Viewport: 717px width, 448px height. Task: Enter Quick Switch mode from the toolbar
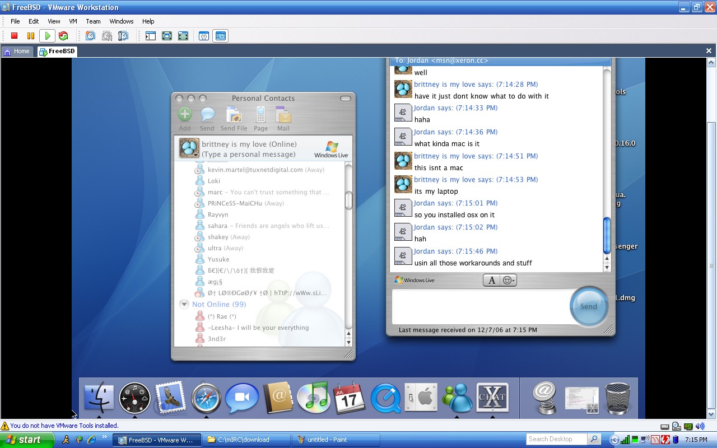[x=166, y=36]
